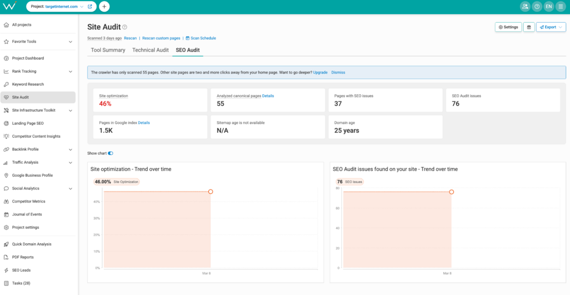
Task: Click the All projects home icon
Action: click(7, 25)
